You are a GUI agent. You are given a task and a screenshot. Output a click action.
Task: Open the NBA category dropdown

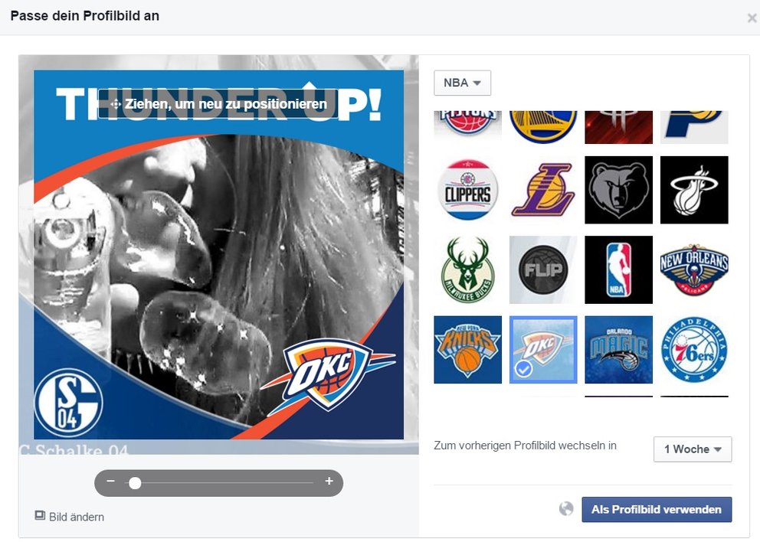(x=462, y=83)
